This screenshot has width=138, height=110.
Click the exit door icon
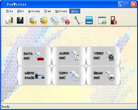(x=114, y=20)
